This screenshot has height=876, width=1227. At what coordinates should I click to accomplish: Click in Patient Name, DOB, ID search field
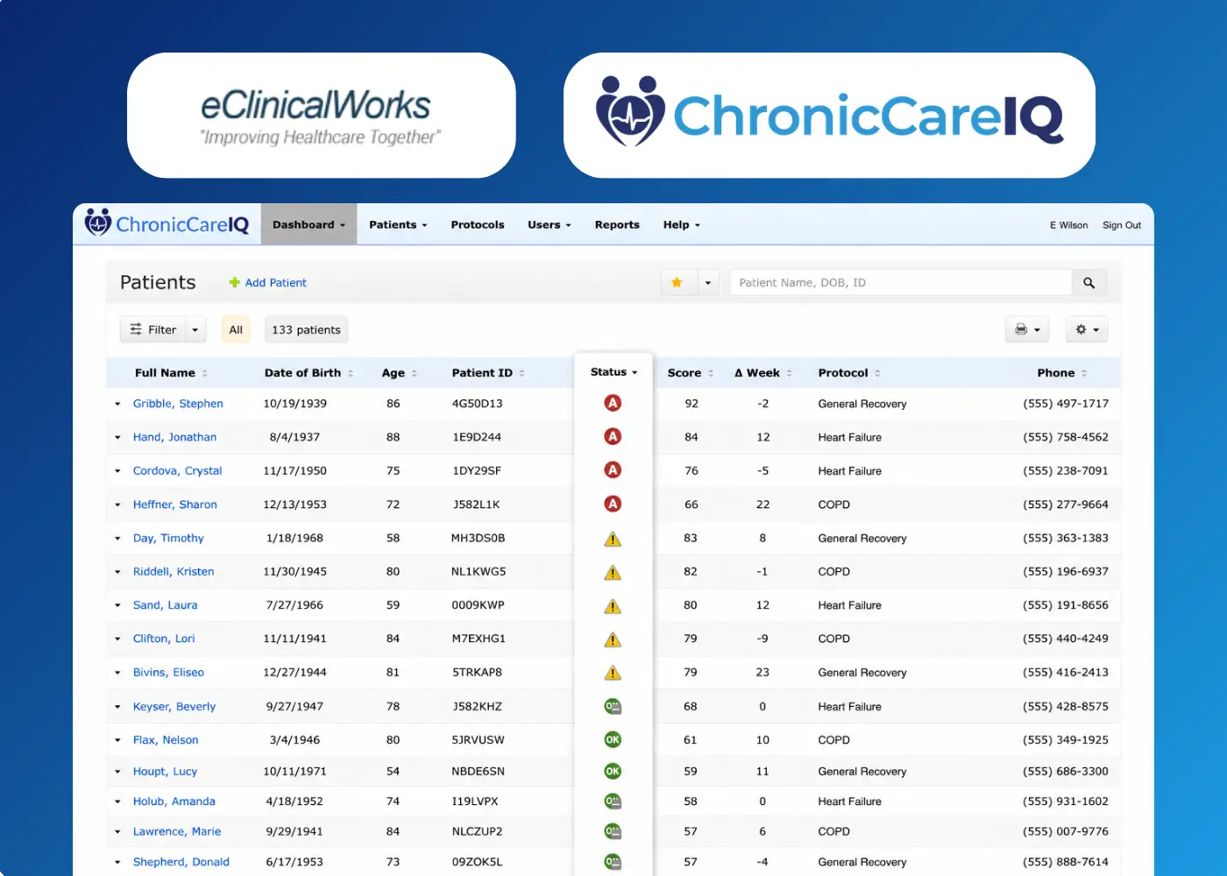pyautogui.click(x=901, y=282)
